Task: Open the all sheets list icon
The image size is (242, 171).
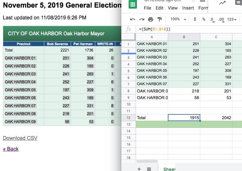Action: click(149, 169)
